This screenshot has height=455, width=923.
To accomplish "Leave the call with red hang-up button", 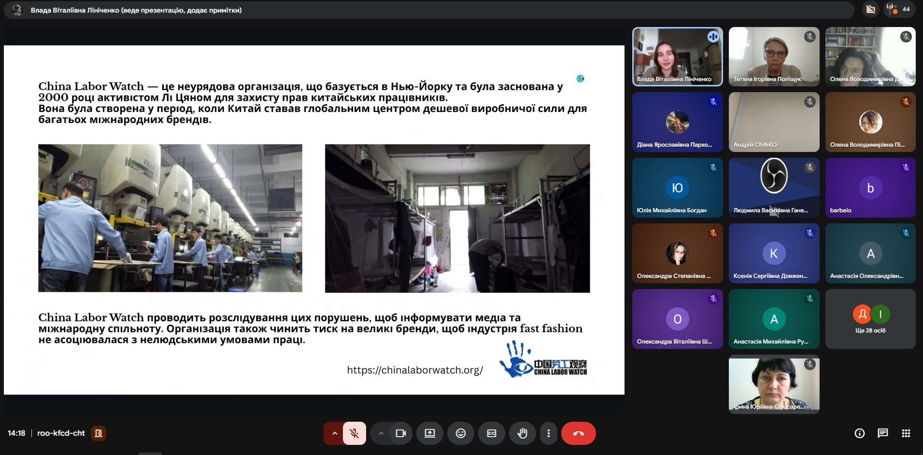I will point(578,433).
